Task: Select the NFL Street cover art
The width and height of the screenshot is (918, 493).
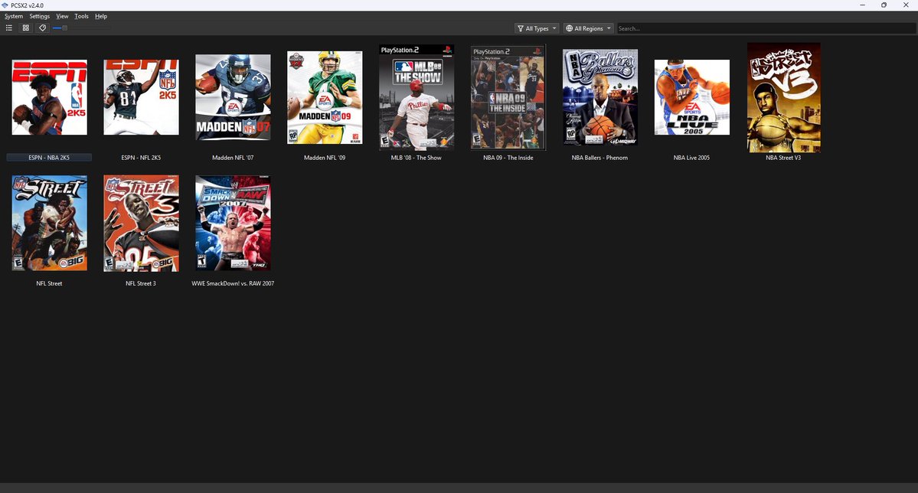Action: coord(49,223)
